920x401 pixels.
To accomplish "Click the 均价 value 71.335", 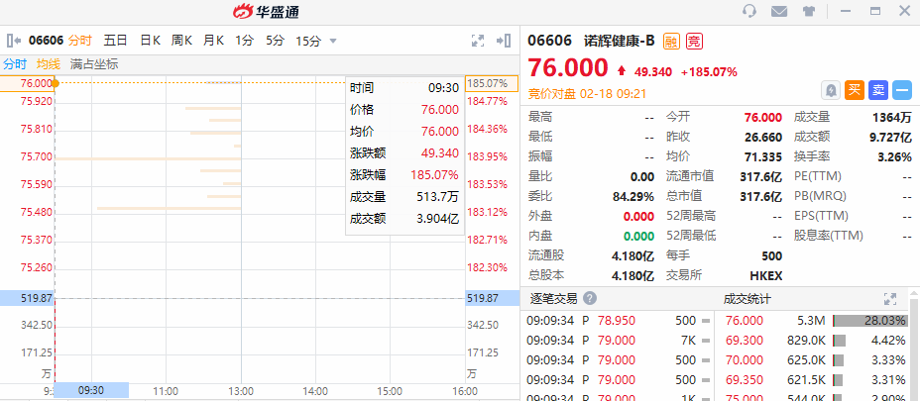I will (x=762, y=157).
